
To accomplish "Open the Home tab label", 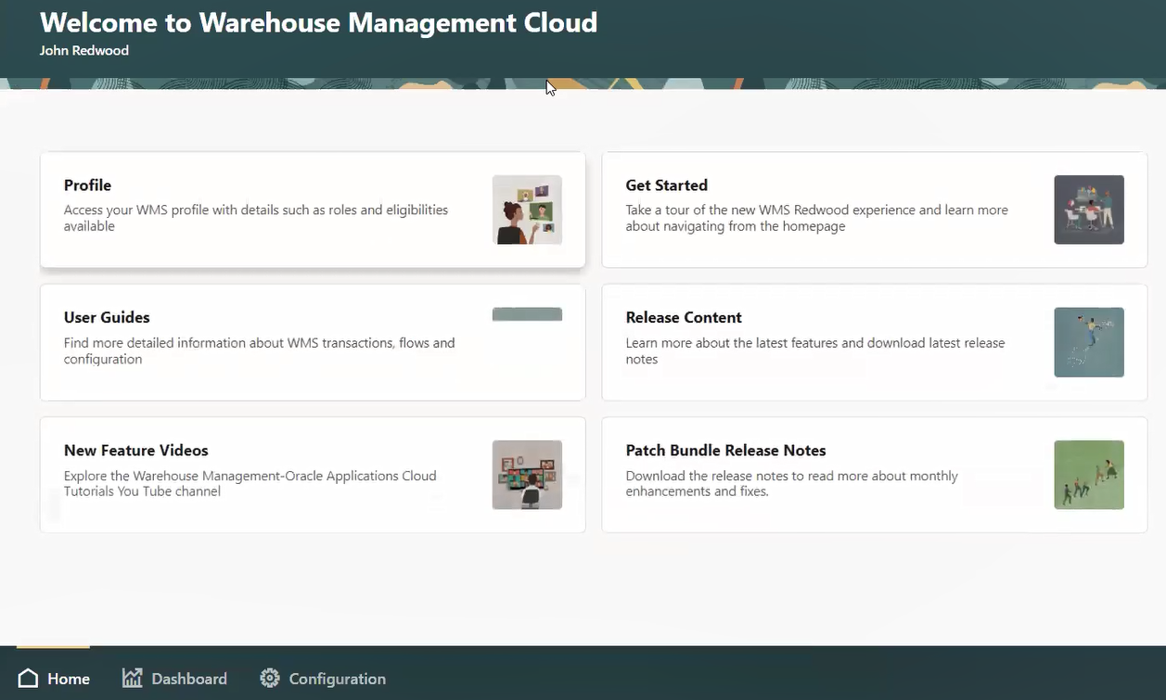I will pos(69,679).
